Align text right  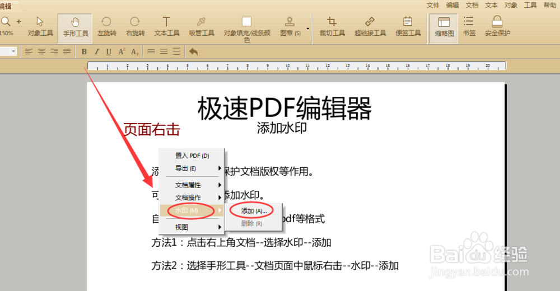click(x=54, y=52)
